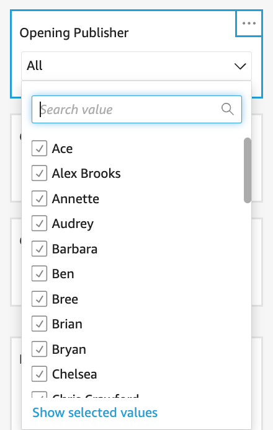Deselect the Audrey checkbox
Screen dimensions: 273x430
(39, 224)
